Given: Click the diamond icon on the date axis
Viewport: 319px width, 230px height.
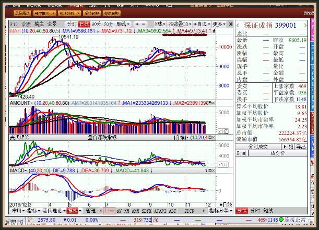Looking at the screenshot, I should tap(221, 204).
